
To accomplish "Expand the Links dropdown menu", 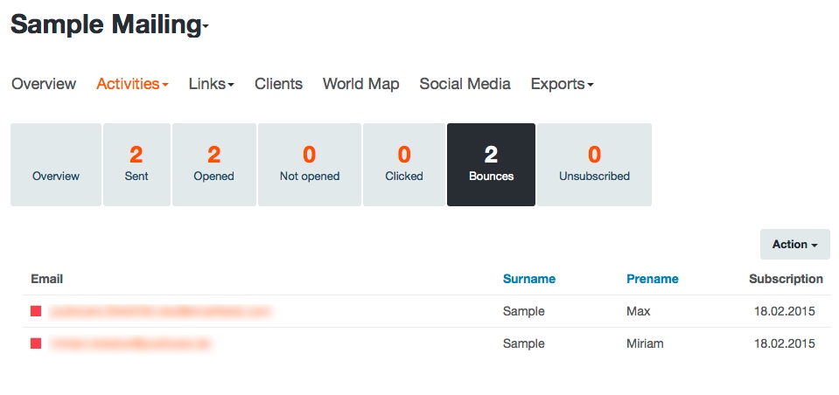I will [x=211, y=84].
